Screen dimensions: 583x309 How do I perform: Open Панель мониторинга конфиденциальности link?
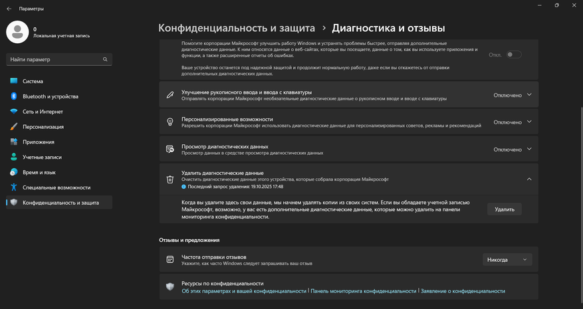pyautogui.click(x=364, y=291)
